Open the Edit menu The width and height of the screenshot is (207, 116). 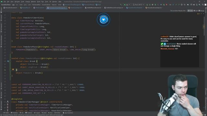(x=8, y=2)
